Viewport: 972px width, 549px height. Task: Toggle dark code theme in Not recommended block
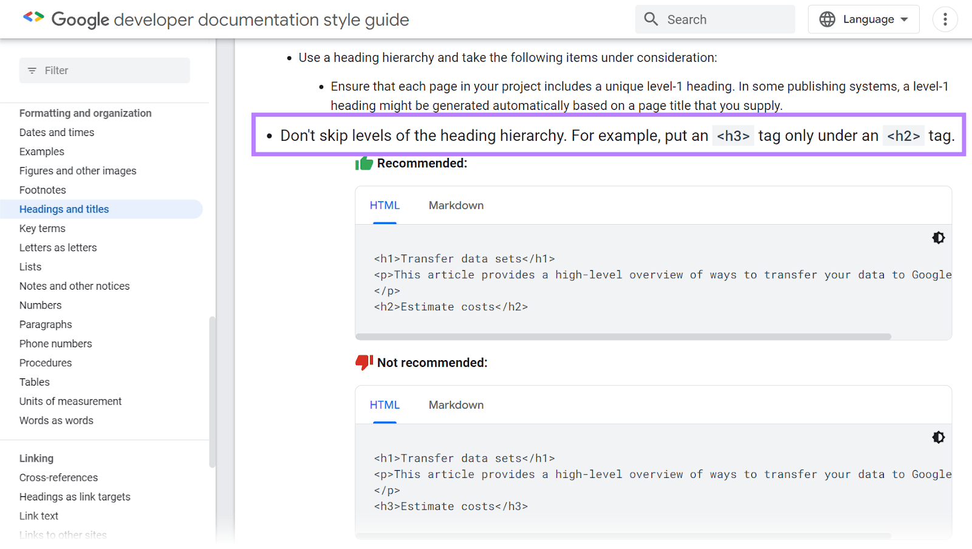coord(939,437)
